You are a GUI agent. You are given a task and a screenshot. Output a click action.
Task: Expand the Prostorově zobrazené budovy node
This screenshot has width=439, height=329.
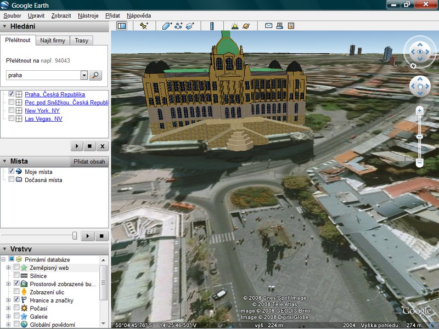[8, 284]
